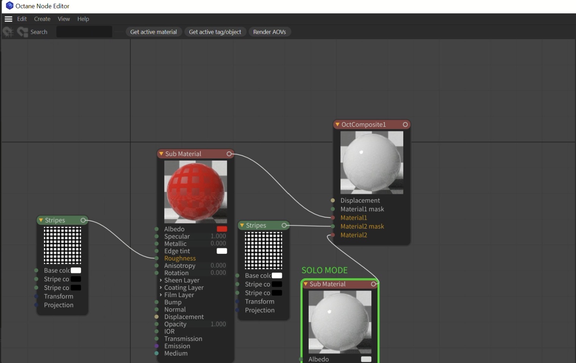The height and width of the screenshot is (363, 576).
Task: Open the Edit menu
Action: click(22, 19)
